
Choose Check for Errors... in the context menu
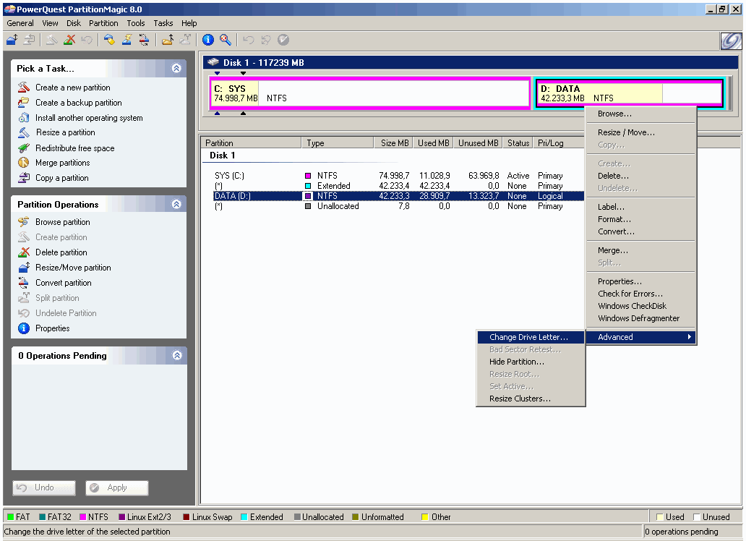coord(641,294)
